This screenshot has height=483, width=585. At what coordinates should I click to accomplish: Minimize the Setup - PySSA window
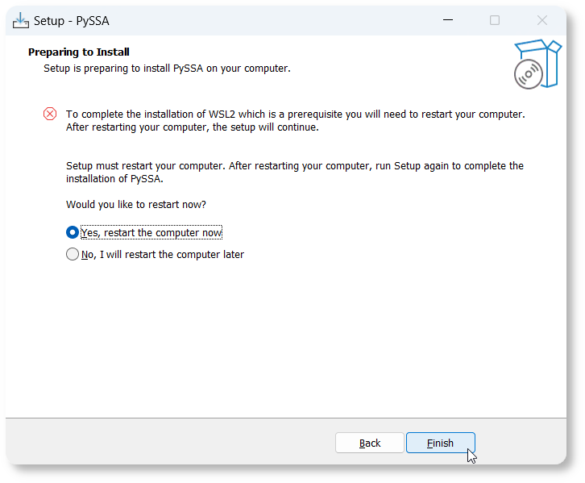(x=448, y=20)
